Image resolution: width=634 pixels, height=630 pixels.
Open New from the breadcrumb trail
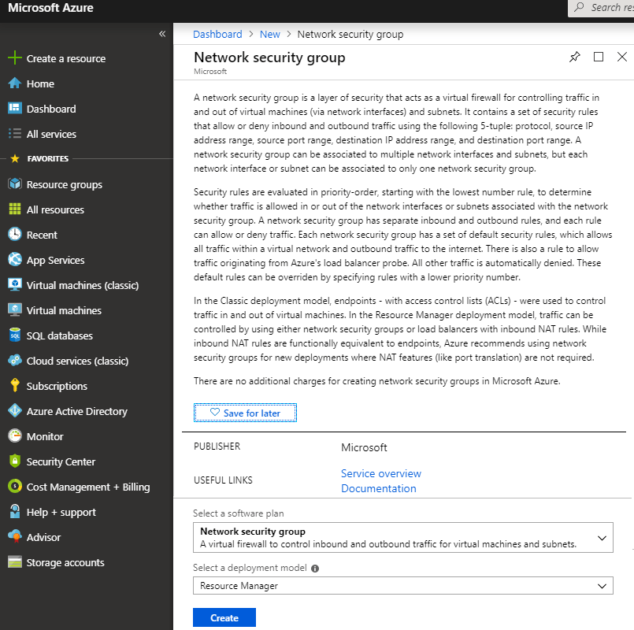[269, 34]
